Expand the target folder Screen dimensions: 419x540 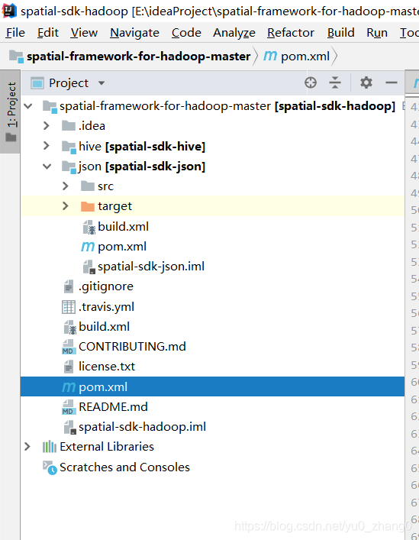click(66, 206)
